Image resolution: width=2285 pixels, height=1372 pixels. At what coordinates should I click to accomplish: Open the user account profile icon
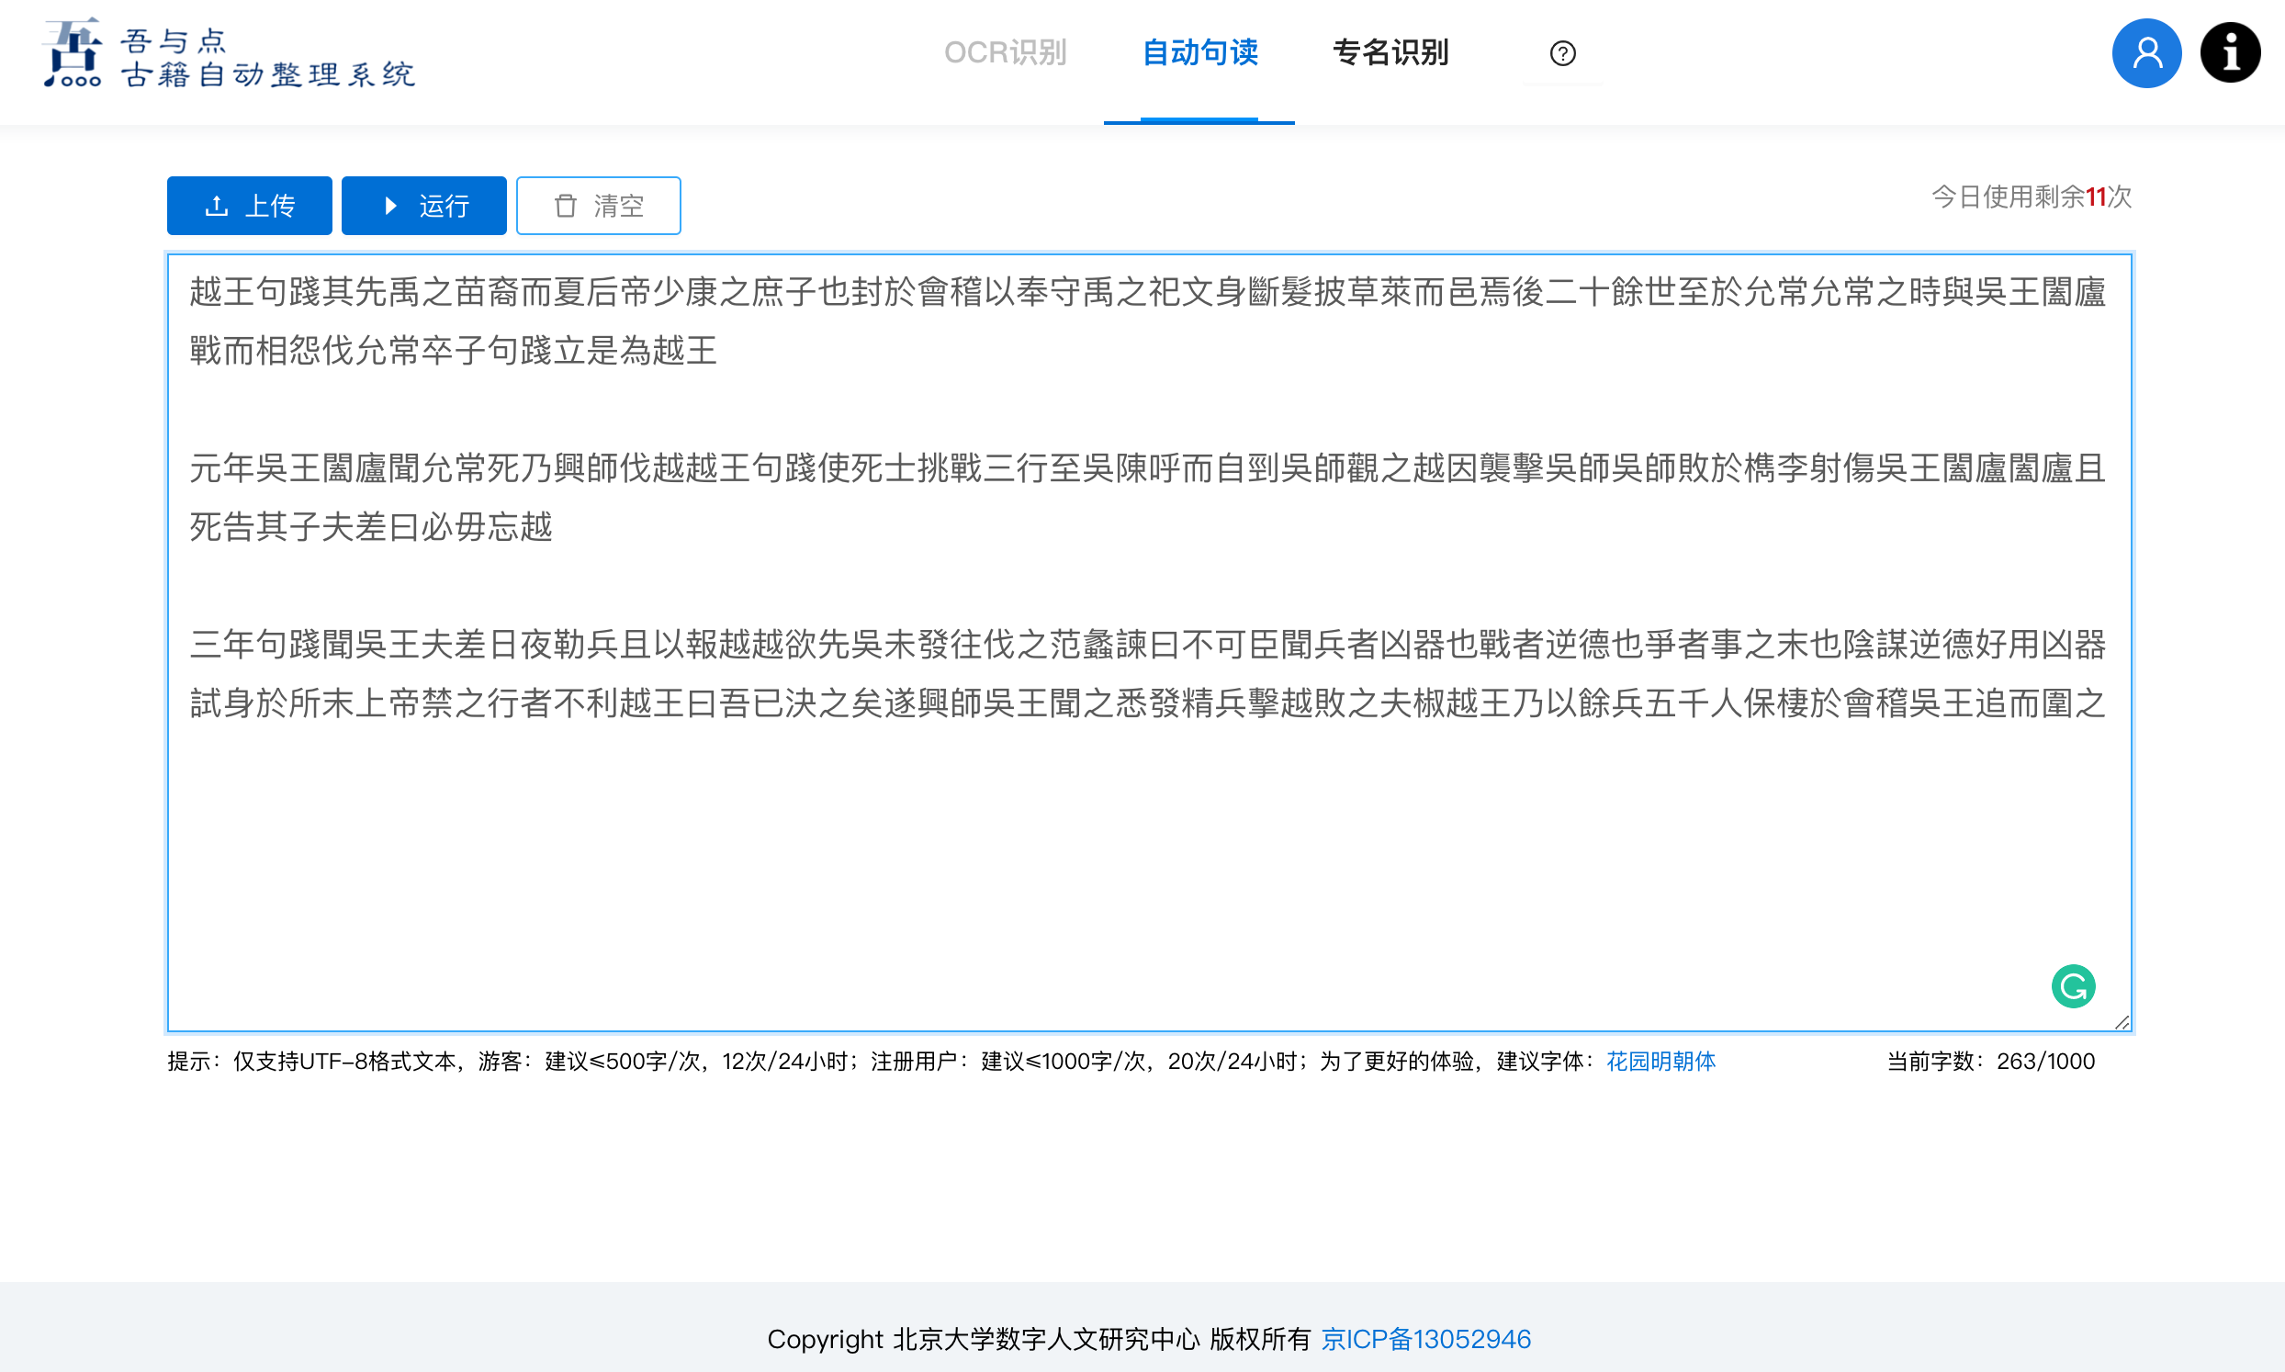(x=2146, y=53)
